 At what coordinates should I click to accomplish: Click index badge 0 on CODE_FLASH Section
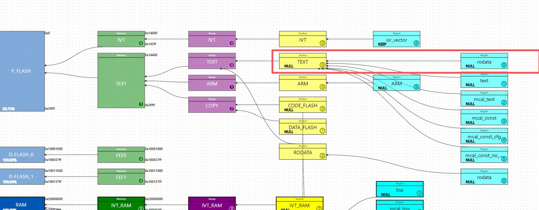pos(322,109)
